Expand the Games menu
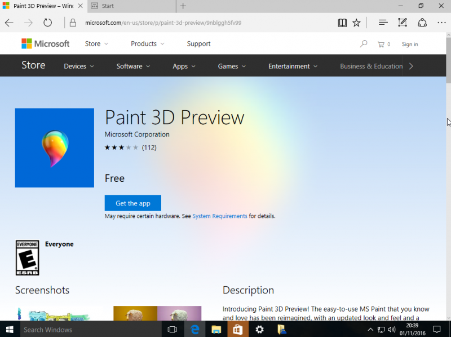The image size is (451, 337). pos(232,66)
